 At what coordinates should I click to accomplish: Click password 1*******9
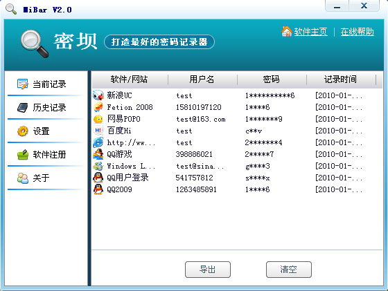pos(263,119)
